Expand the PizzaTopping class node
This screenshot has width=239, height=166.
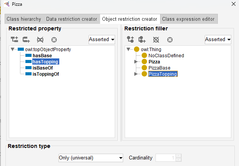[136, 74]
